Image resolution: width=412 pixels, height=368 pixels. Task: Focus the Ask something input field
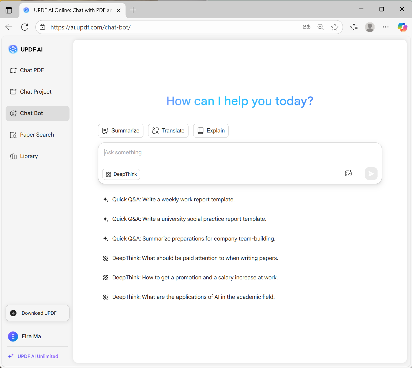[x=240, y=152]
